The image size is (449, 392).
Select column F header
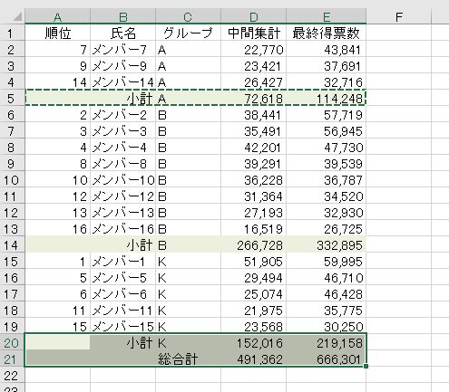[x=398, y=17]
